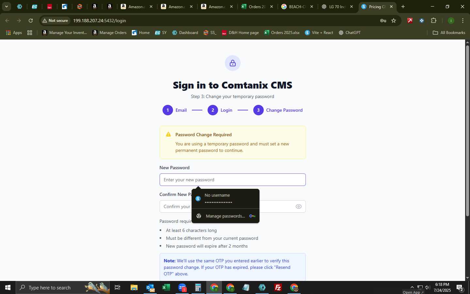
Task: Select the saved 'No username' password suggestion
Action: [226, 199]
